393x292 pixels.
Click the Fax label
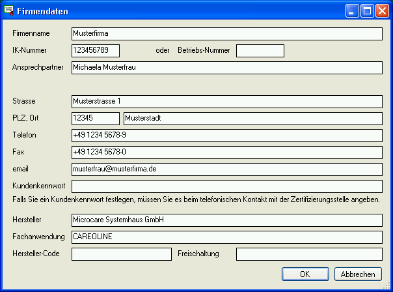pos(18,152)
